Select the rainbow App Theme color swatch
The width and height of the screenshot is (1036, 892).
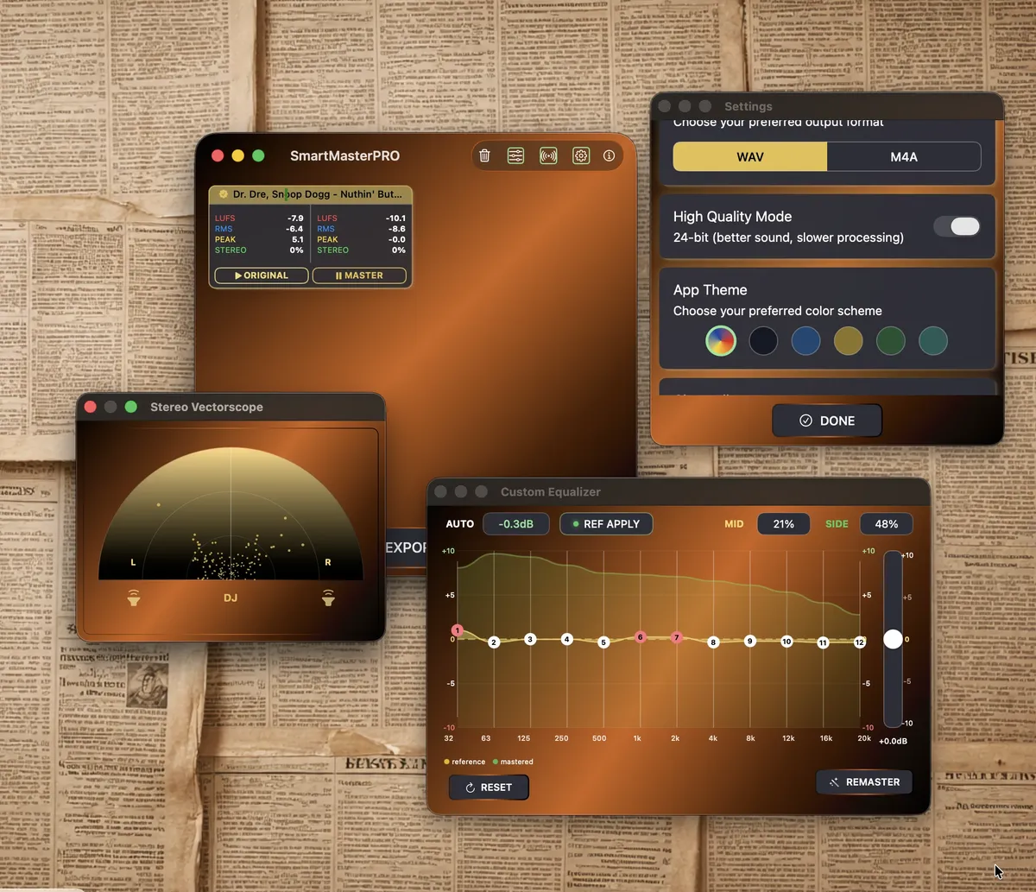pyautogui.click(x=721, y=341)
